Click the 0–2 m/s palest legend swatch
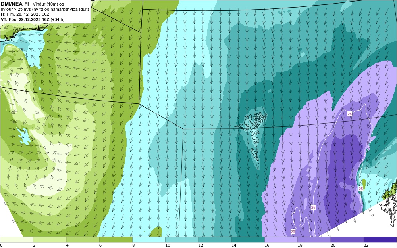The image size is (397, 248). click(16, 239)
